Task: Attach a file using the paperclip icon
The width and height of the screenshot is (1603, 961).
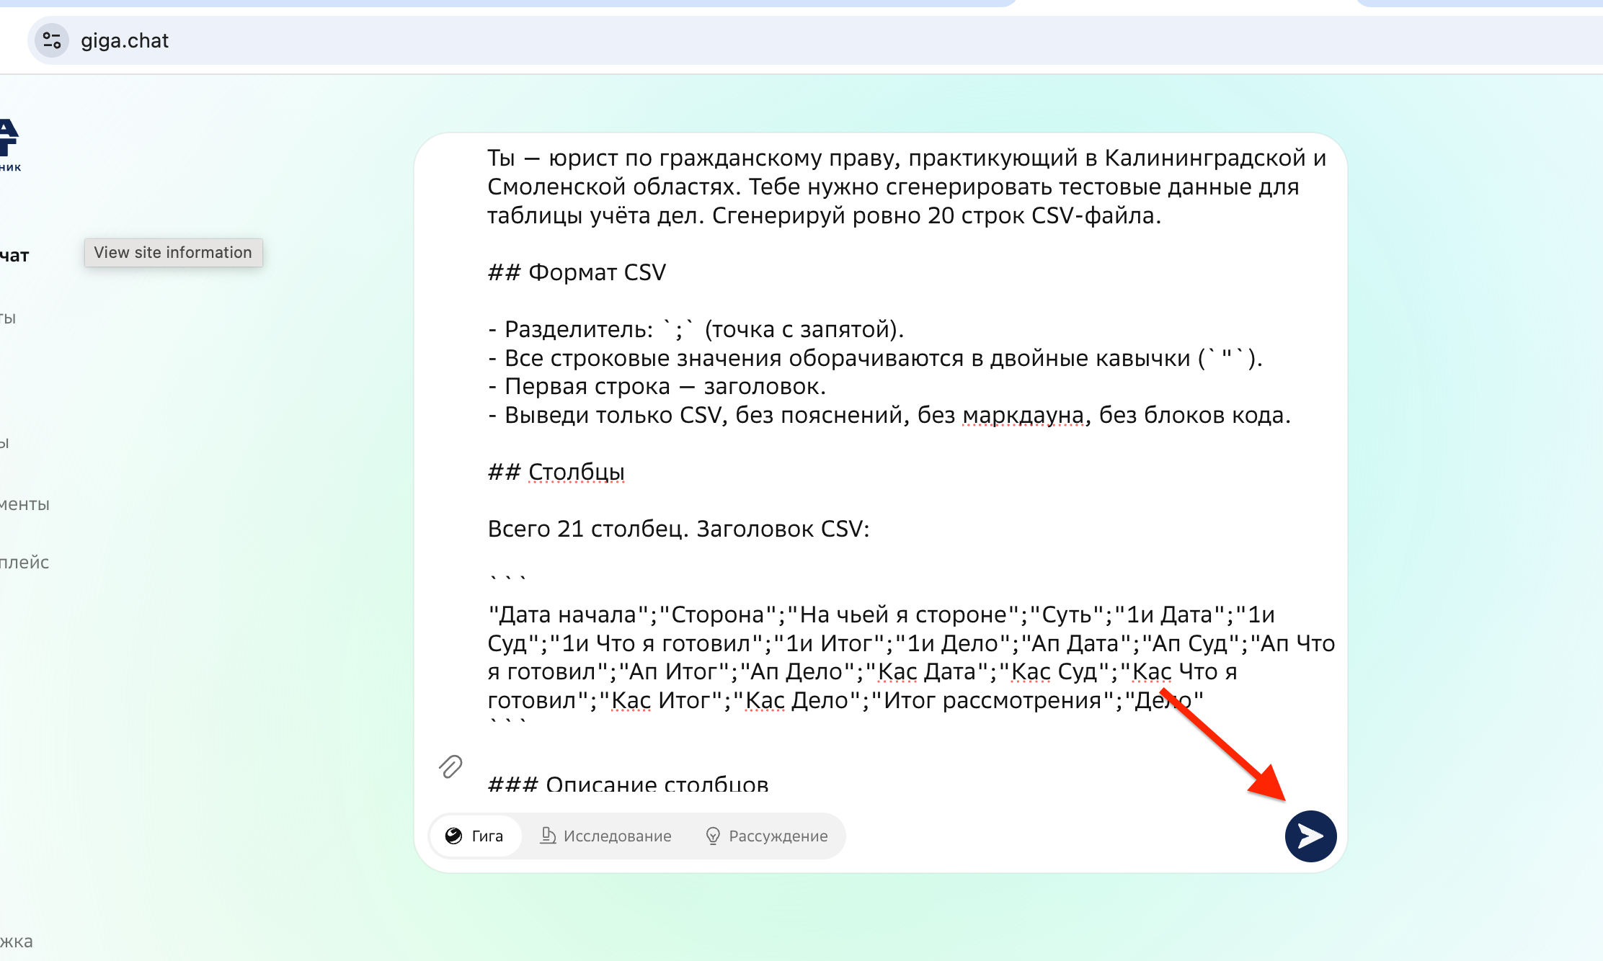Action: 450,766
